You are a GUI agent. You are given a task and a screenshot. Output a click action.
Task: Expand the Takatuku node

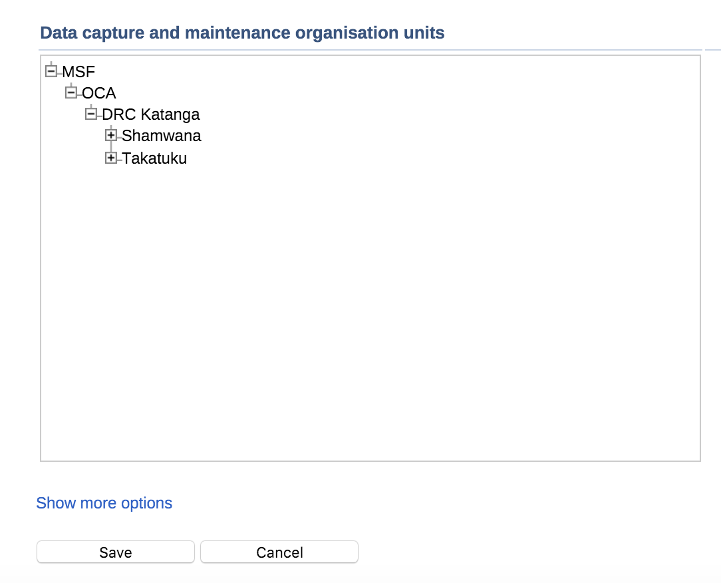click(111, 158)
